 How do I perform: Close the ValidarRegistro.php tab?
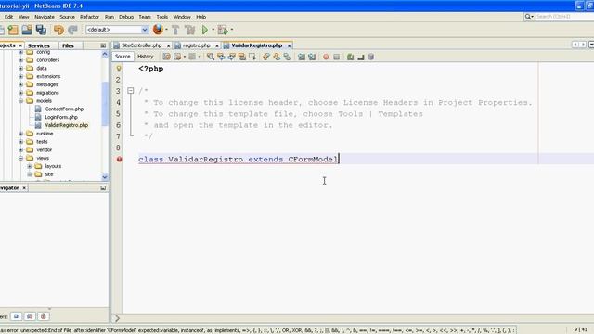click(289, 45)
